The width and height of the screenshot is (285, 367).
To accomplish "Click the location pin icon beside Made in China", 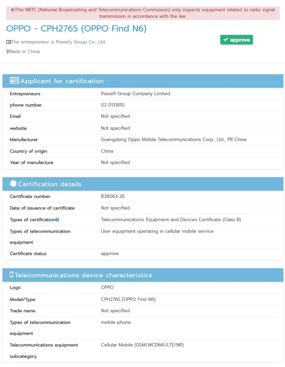I will click(x=8, y=51).
